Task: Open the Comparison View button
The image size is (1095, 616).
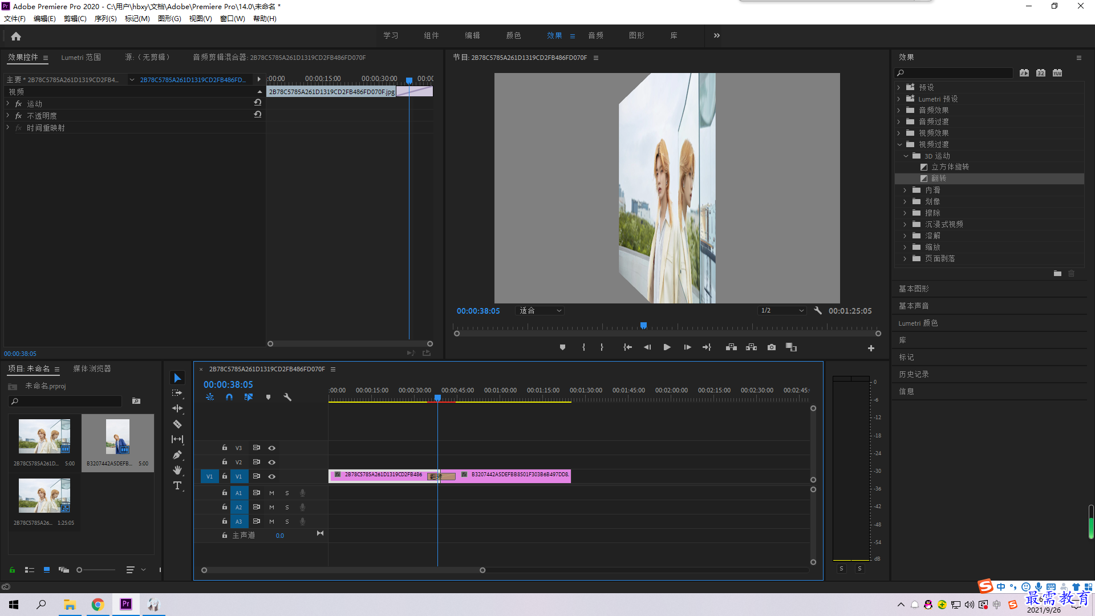Action: [x=791, y=347]
